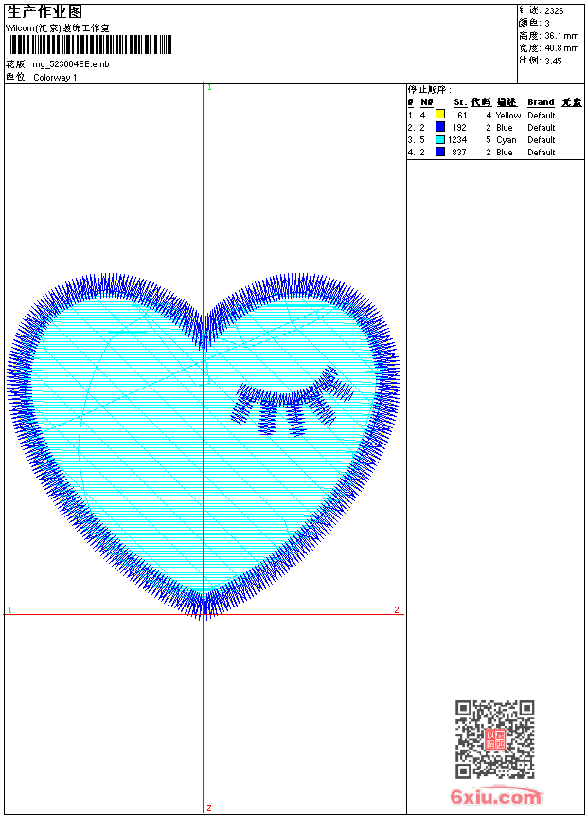Click the red marker '2' at bottom of vertical axis
Image resolution: width=587 pixels, height=815 pixels.
(209, 807)
